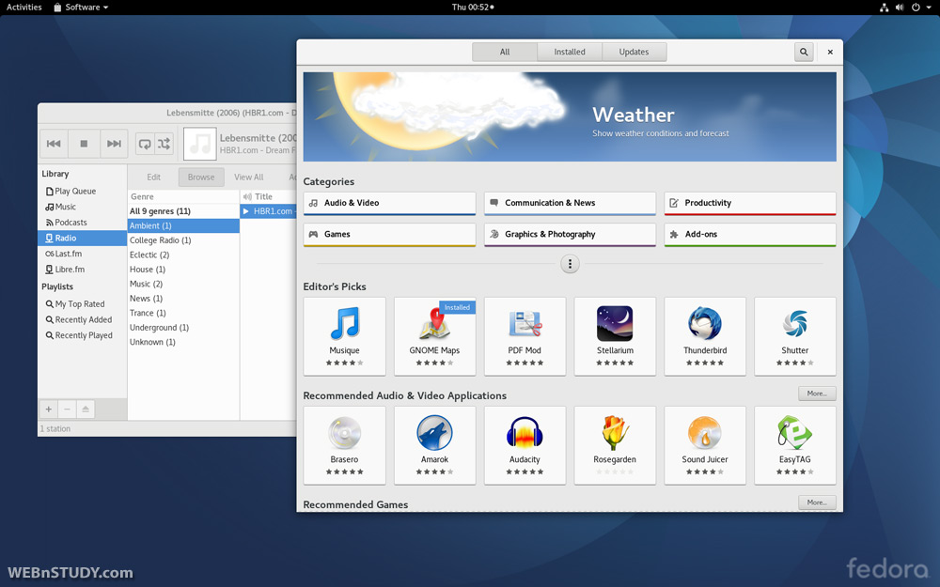Stop playback in Rhythmbox

click(84, 144)
